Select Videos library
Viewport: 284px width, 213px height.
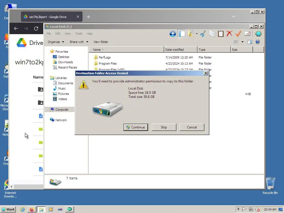(60, 99)
